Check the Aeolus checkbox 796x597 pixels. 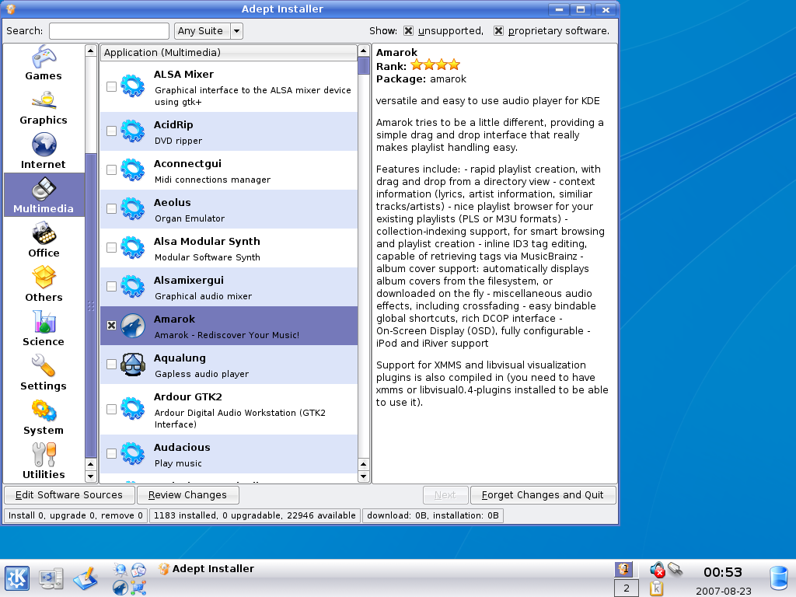[x=112, y=208]
